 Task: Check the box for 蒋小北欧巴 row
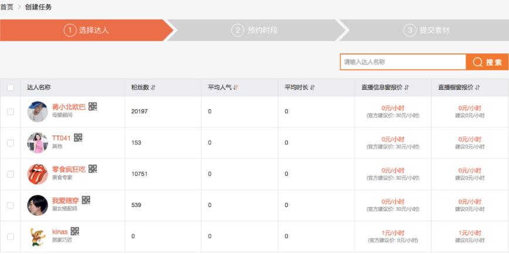click(11, 111)
